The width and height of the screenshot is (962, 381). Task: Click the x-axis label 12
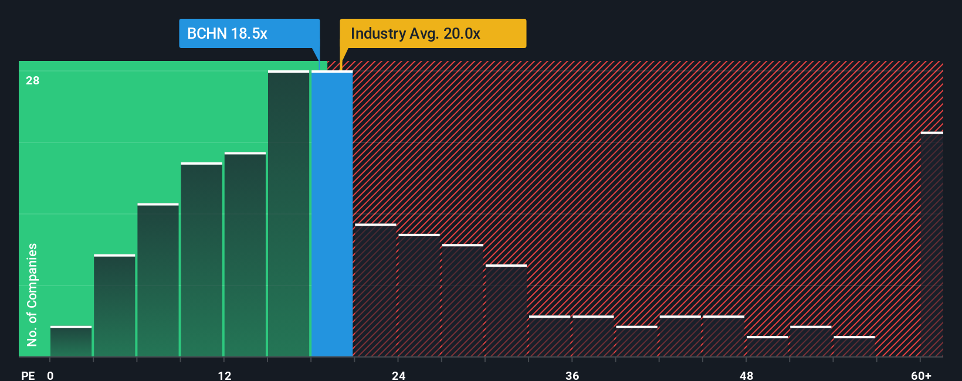click(x=225, y=375)
